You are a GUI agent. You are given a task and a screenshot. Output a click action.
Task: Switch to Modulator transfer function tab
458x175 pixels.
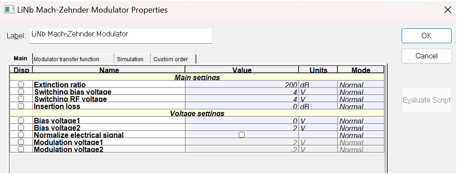73,59
